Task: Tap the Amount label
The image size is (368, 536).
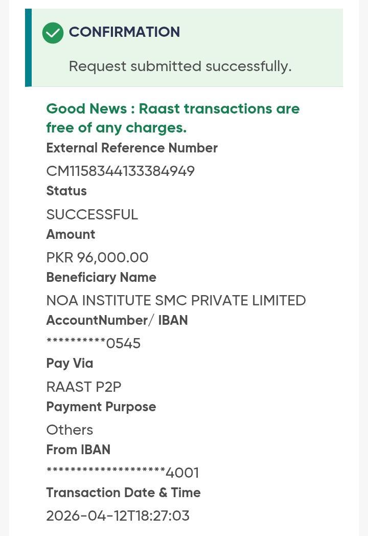Action: coord(71,235)
